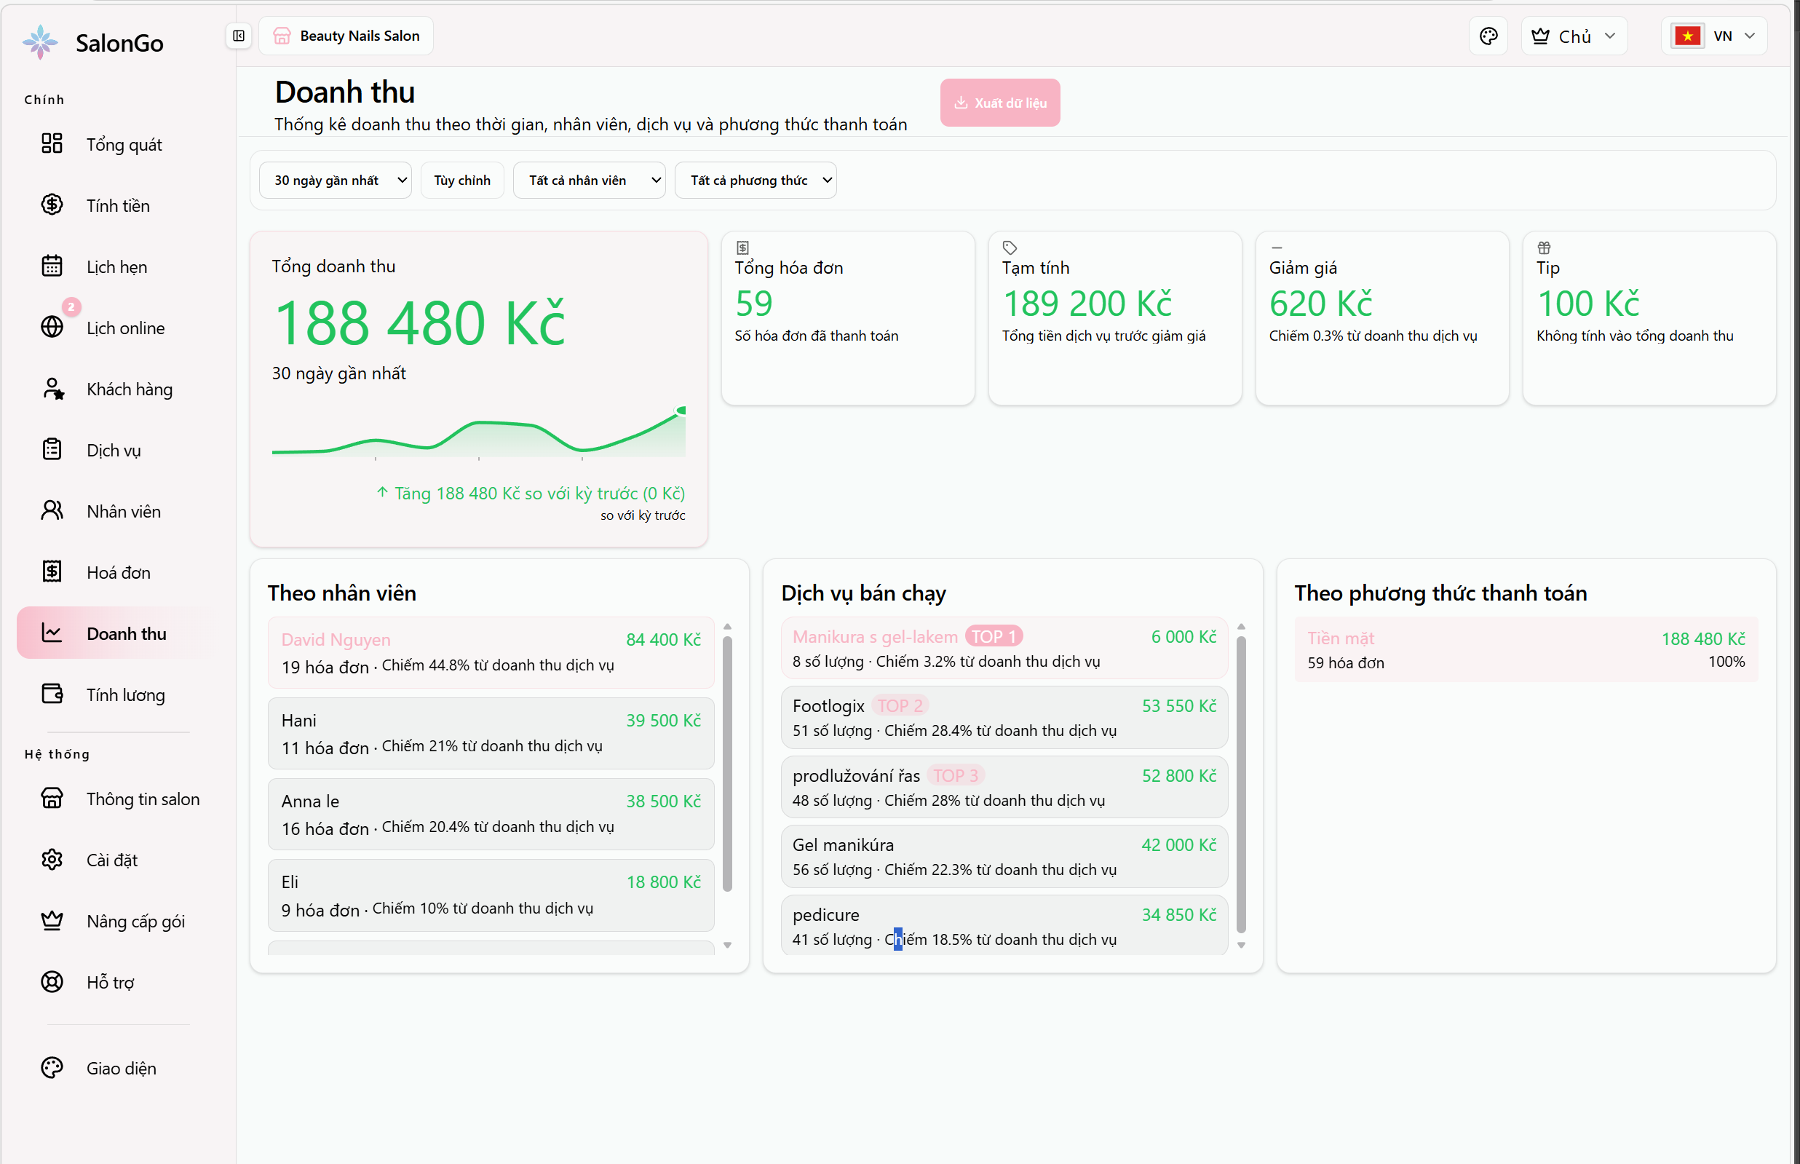
Task: Click the Xuất dữ liệu export button
Action: point(1000,103)
